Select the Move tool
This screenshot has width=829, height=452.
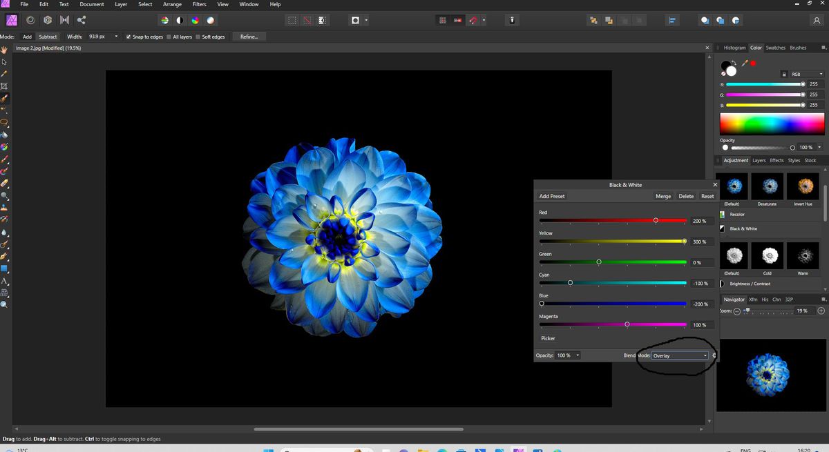(x=4, y=60)
